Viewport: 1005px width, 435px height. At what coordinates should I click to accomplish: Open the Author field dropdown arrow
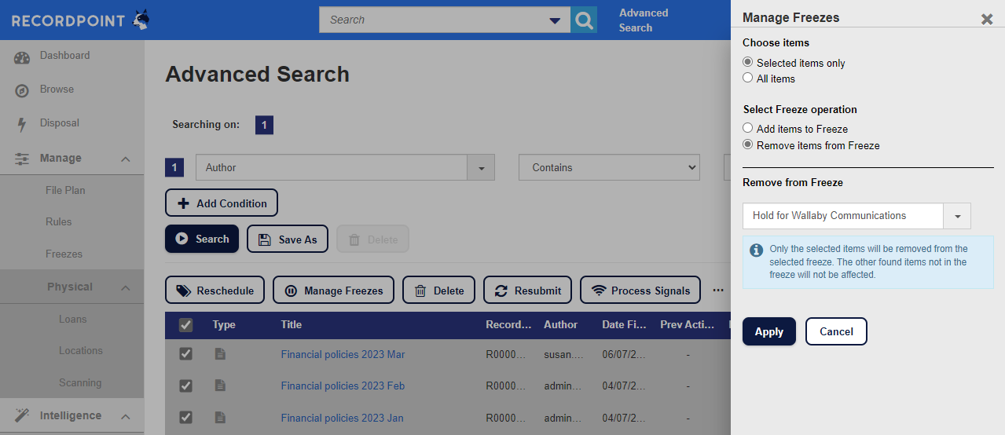point(481,167)
